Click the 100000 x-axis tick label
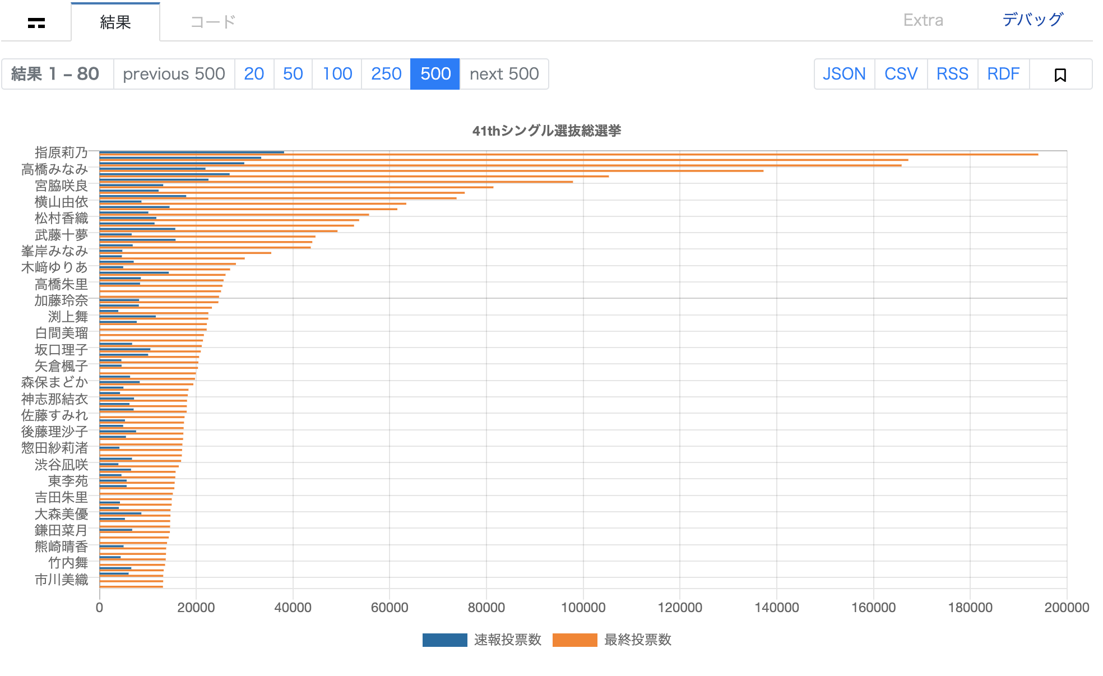Image resolution: width=1103 pixels, height=676 pixels. [x=583, y=608]
